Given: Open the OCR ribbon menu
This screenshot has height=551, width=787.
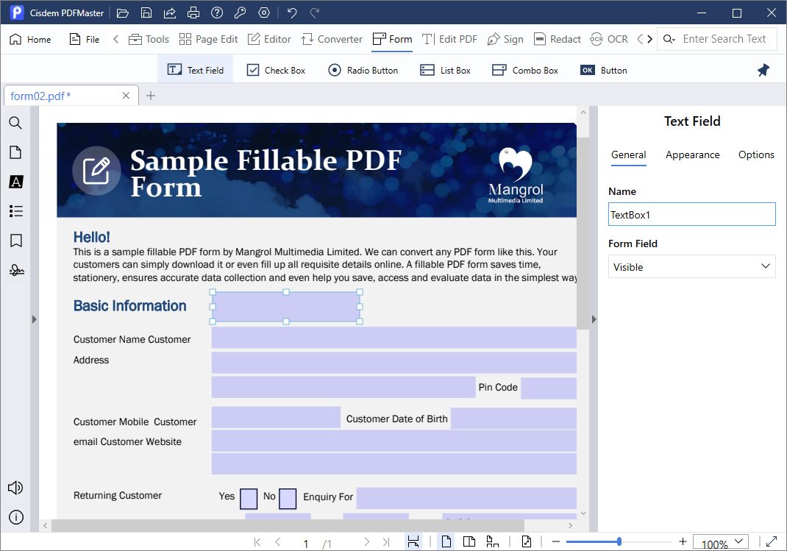Looking at the screenshot, I should 609,39.
